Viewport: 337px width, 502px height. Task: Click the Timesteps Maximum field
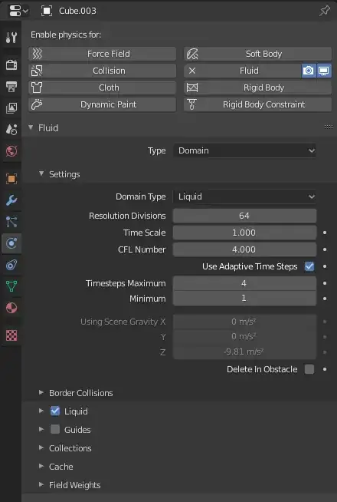pyautogui.click(x=244, y=283)
